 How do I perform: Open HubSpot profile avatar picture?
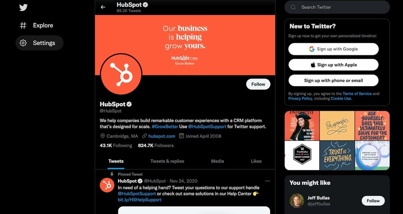[x=121, y=75]
